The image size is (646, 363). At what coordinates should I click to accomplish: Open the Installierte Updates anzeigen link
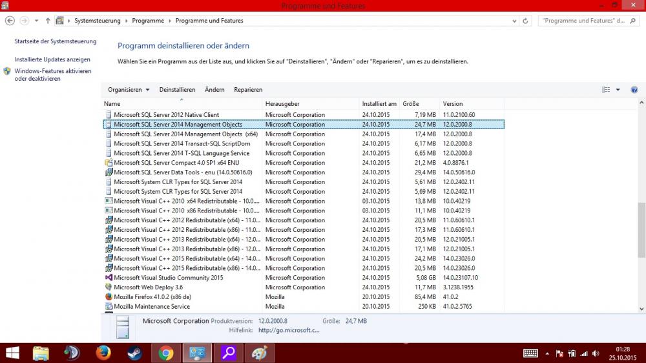(52, 59)
